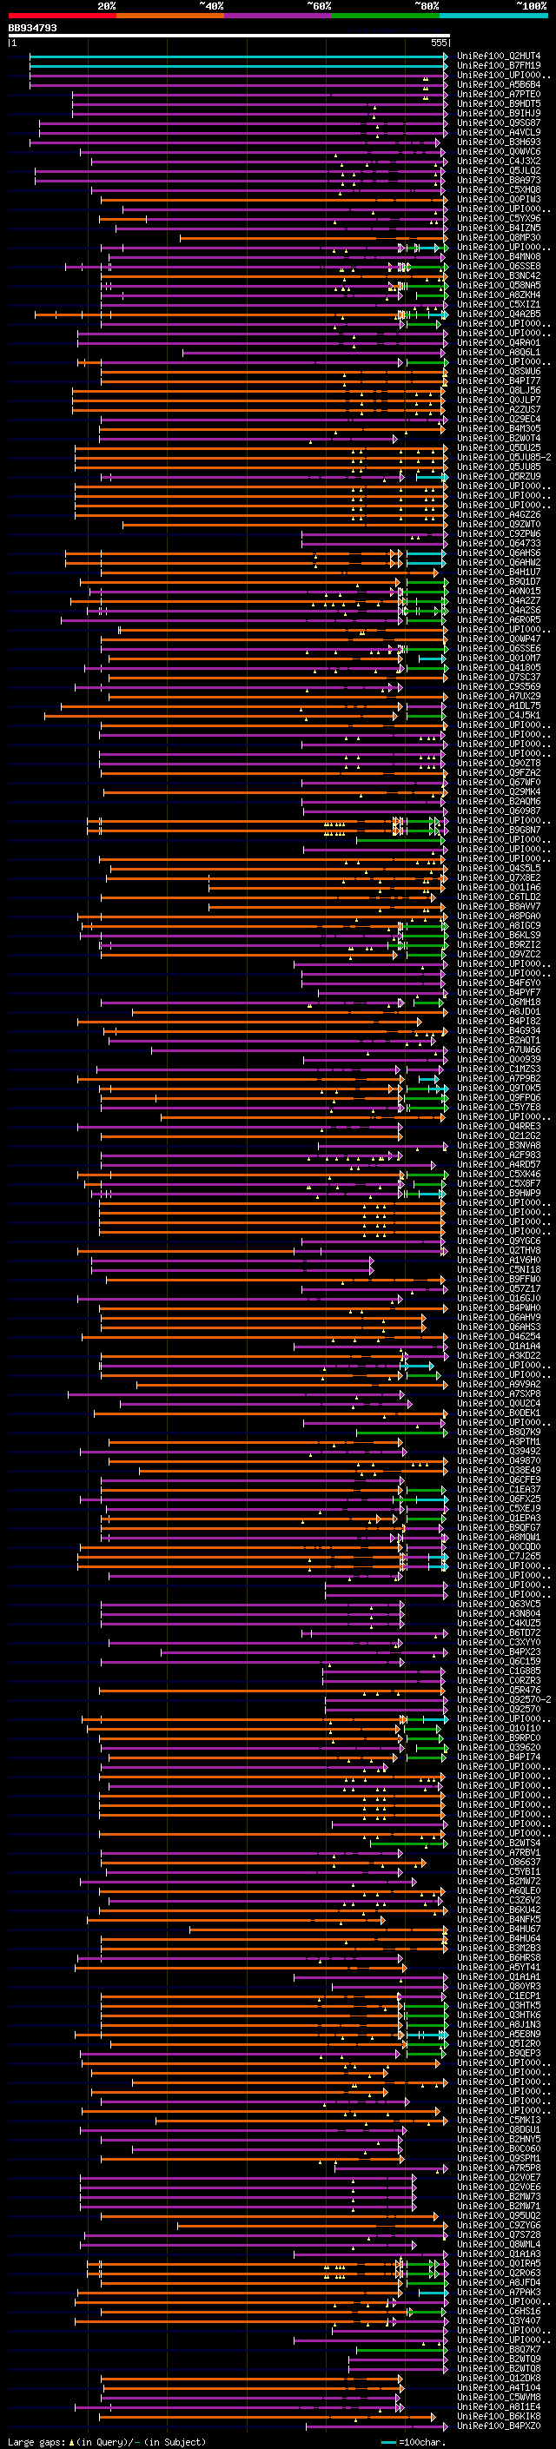556x2449 pixels.
Task: Select label UniRef100_C4J3X2
Action: pyautogui.click(x=498, y=161)
